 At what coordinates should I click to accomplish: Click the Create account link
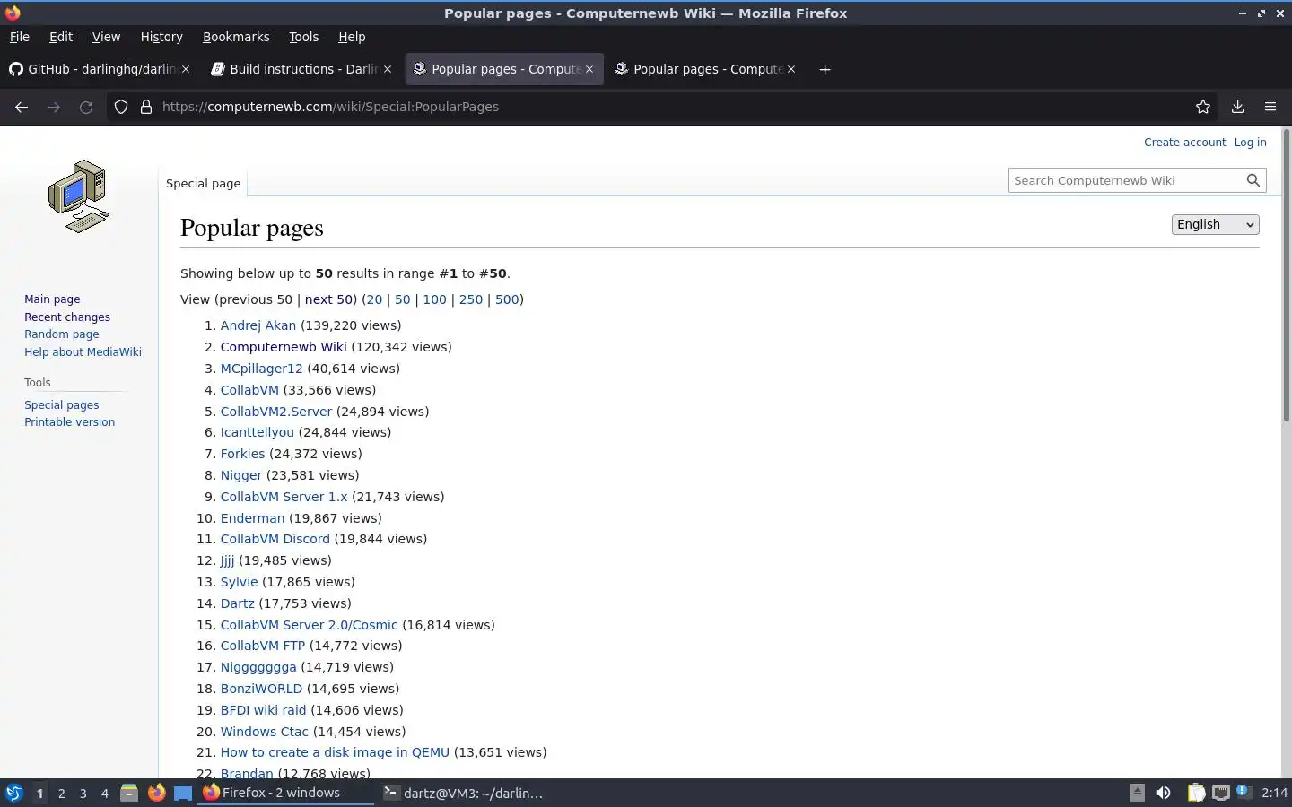point(1184,143)
